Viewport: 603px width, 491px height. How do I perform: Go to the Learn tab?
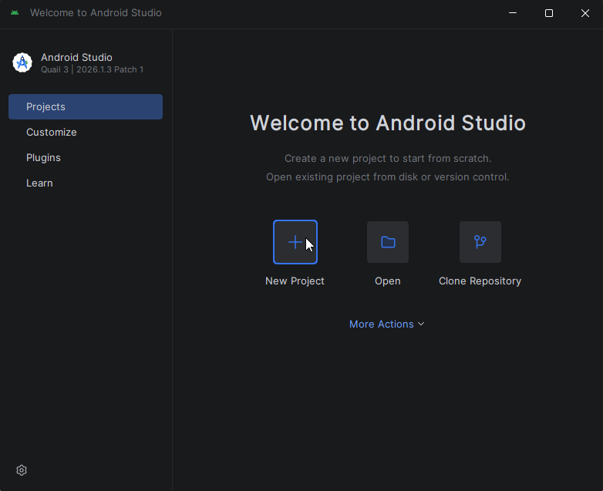(x=86, y=183)
